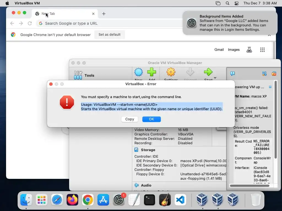The height and width of the screenshot is (211, 282).
Task: Click 'Controller: IDE' storage line
Action: (x=146, y=156)
